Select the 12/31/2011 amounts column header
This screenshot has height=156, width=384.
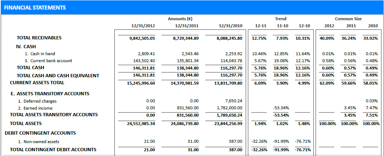click(x=187, y=26)
